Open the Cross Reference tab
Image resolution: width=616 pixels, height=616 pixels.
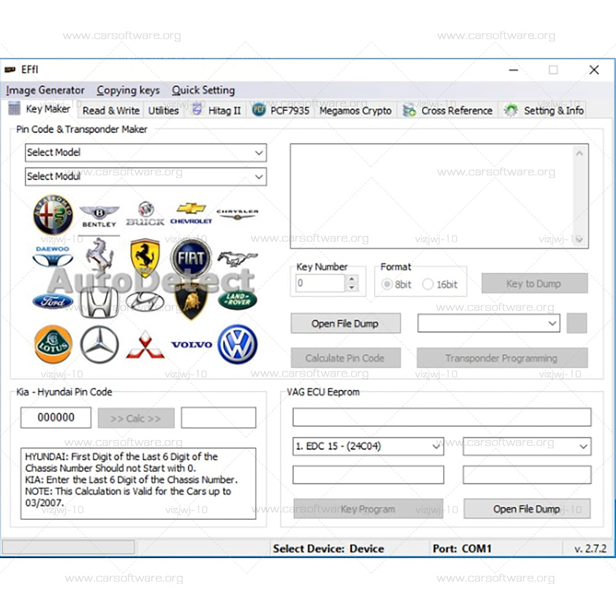(x=448, y=111)
